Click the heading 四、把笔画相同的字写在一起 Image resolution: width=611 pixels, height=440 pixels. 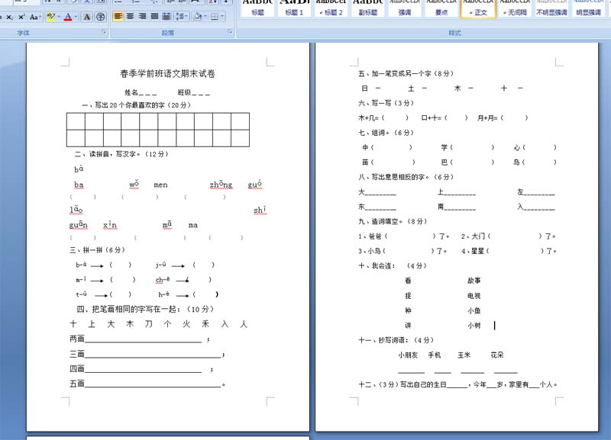[145, 310]
